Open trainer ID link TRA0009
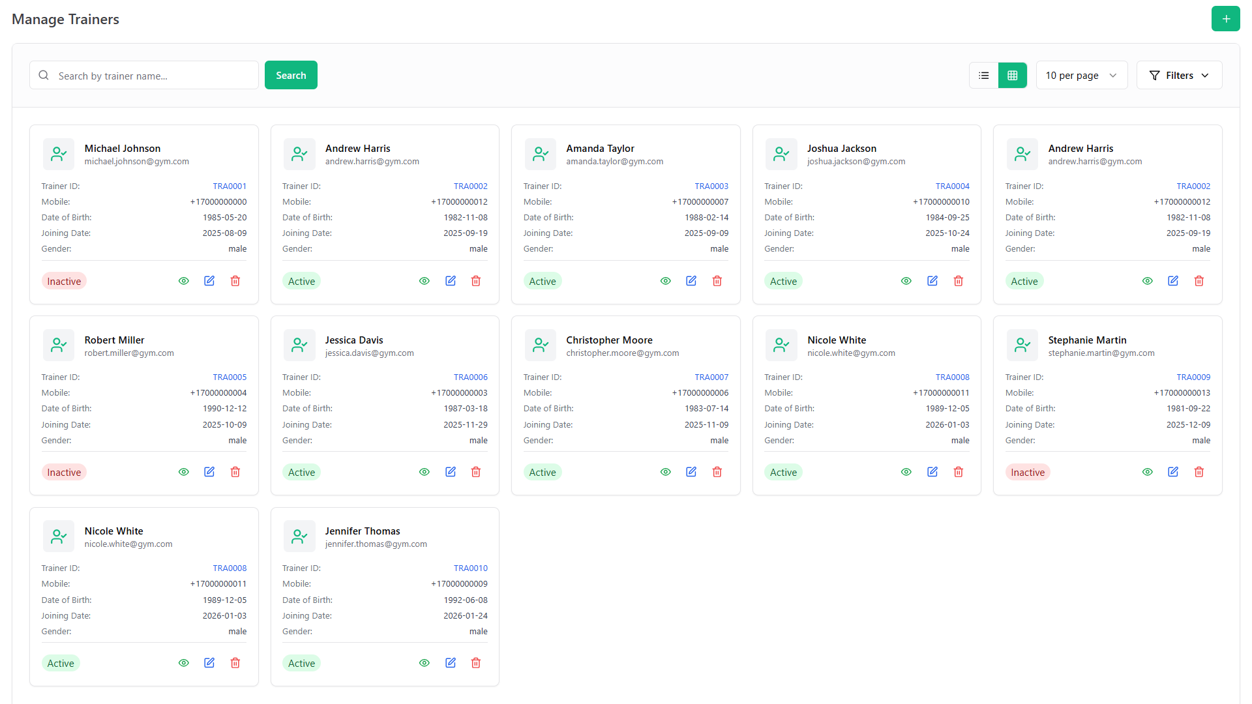This screenshot has width=1252, height=704. tap(1193, 377)
